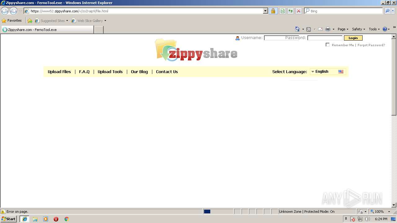397x223 pixels.
Task: Click the Compatibility View icon
Action: click(283, 11)
